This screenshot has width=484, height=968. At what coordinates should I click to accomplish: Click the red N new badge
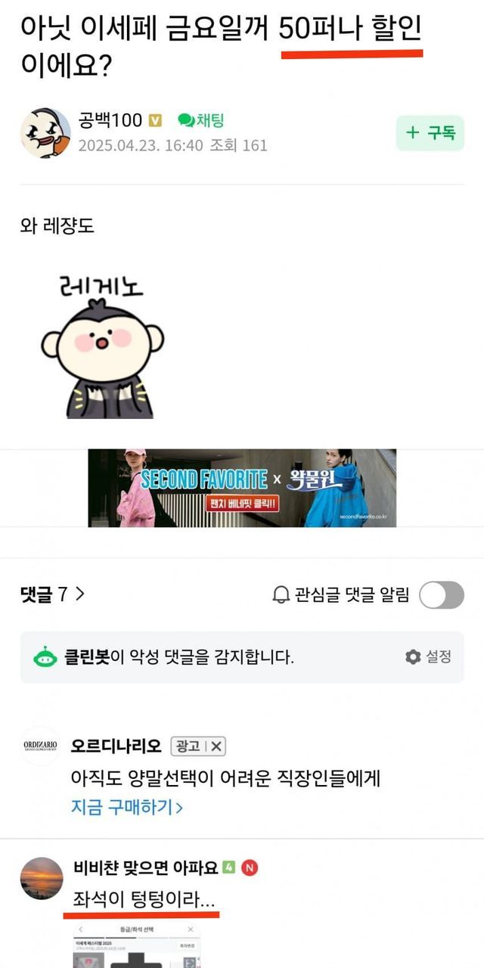pos(250,868)
